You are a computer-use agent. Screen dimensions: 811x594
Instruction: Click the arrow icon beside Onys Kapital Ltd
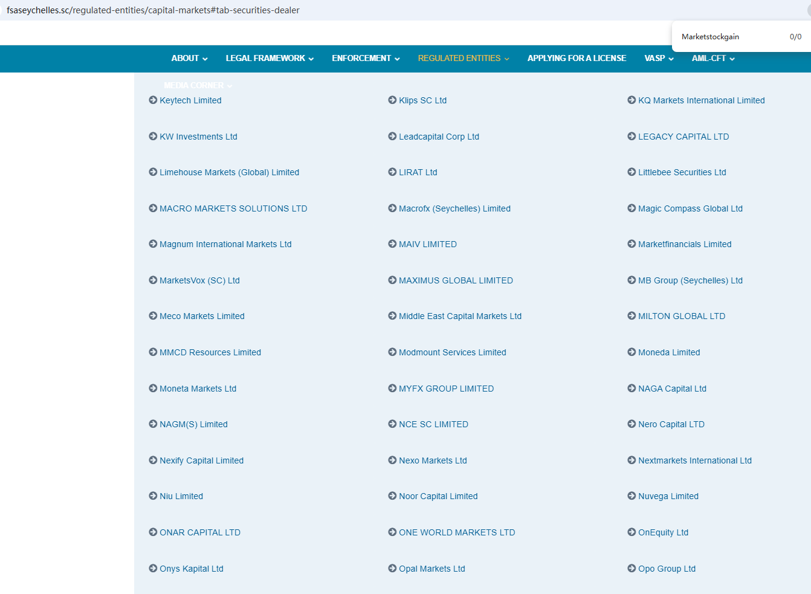coord(153,569)
